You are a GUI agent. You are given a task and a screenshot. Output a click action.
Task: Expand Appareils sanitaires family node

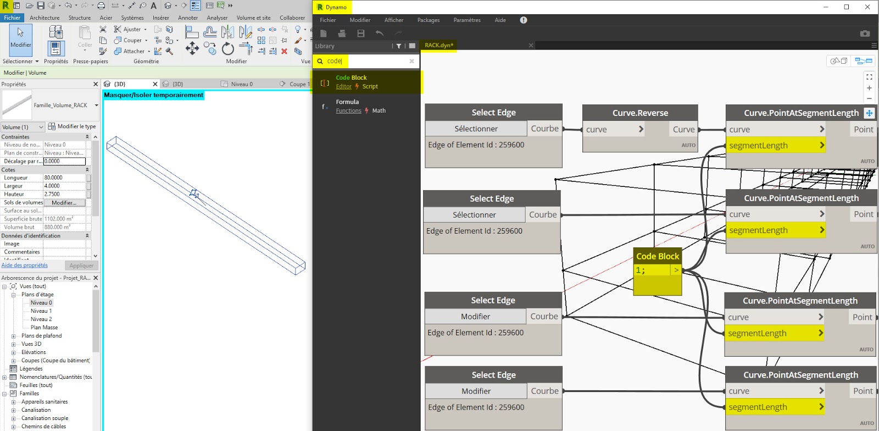coord(14,402)
